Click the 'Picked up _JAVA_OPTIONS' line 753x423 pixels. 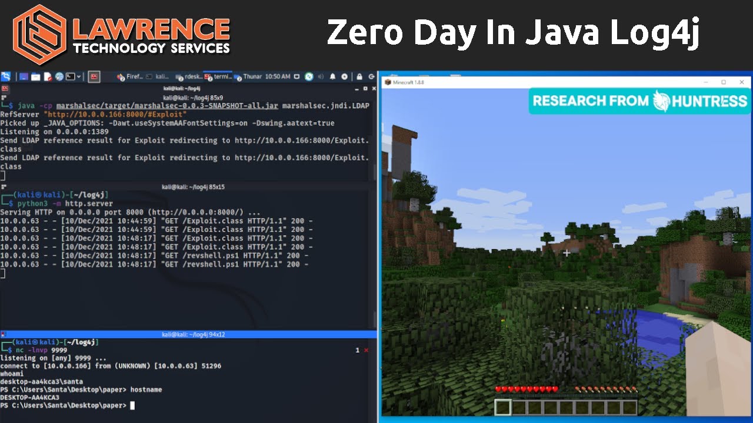[x=167, y=123]
